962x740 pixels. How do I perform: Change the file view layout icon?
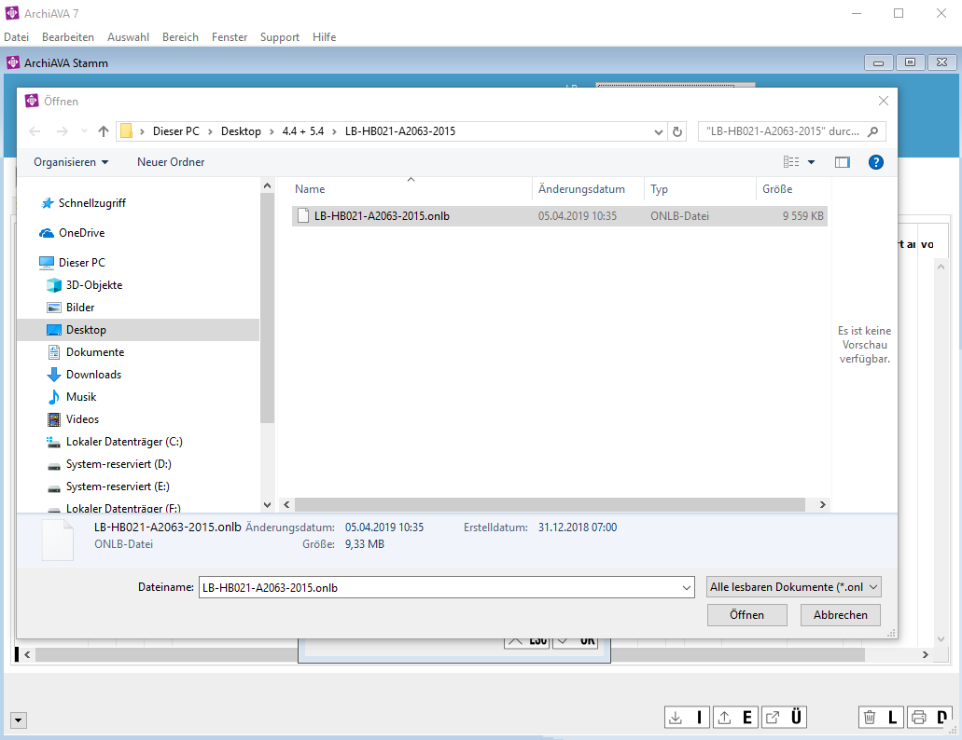point(791,162)
